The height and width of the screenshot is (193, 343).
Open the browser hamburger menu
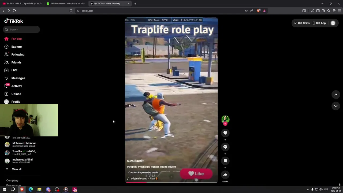340,11
